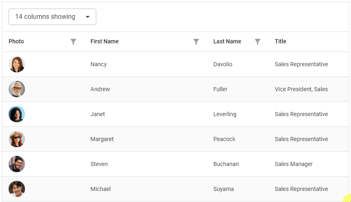This screenshot has height=202, width=351.
Task: Click Steven's profile photo
Action: pos(17,164)
